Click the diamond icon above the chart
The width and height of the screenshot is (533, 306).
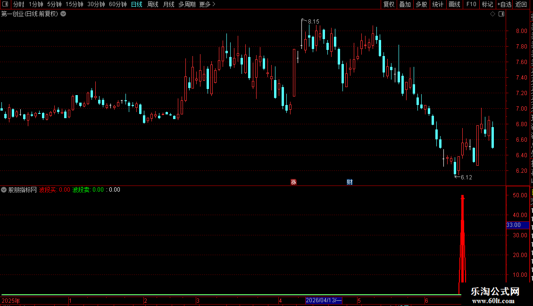click(492, 14)
